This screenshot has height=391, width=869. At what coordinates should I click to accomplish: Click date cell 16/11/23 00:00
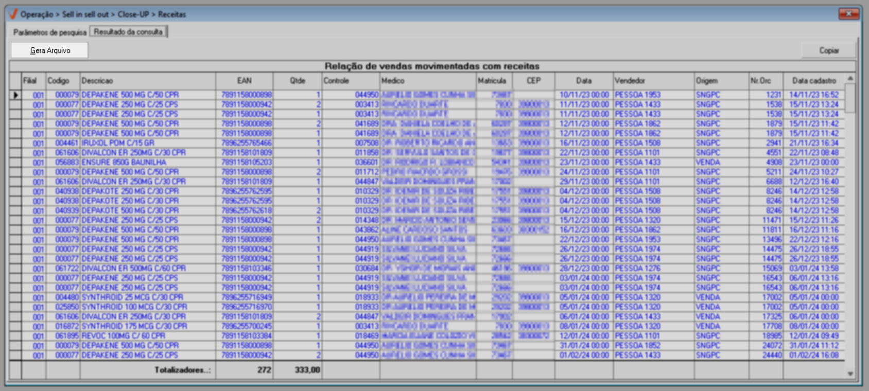click(x=584, y=143)
